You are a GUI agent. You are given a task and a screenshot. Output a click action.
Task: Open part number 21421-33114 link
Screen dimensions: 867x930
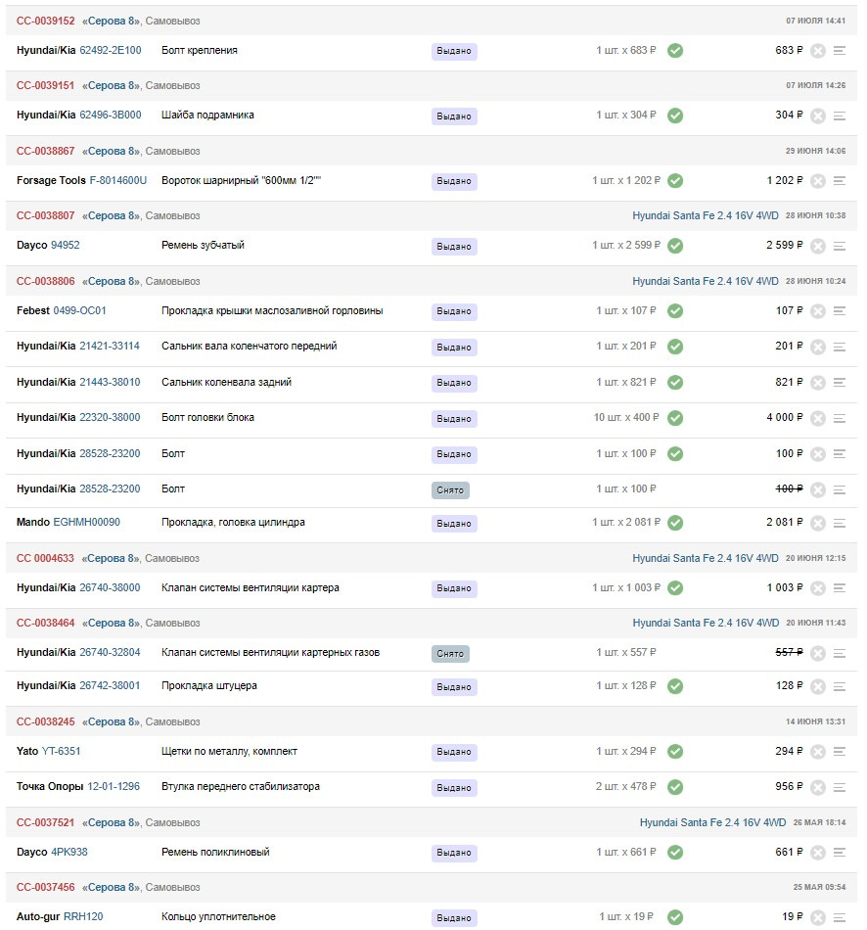pos(110,347)
